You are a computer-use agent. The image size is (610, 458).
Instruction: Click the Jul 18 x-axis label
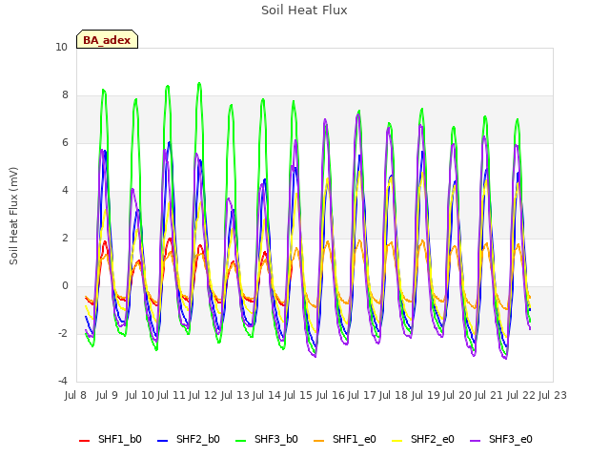coord(394,395)
